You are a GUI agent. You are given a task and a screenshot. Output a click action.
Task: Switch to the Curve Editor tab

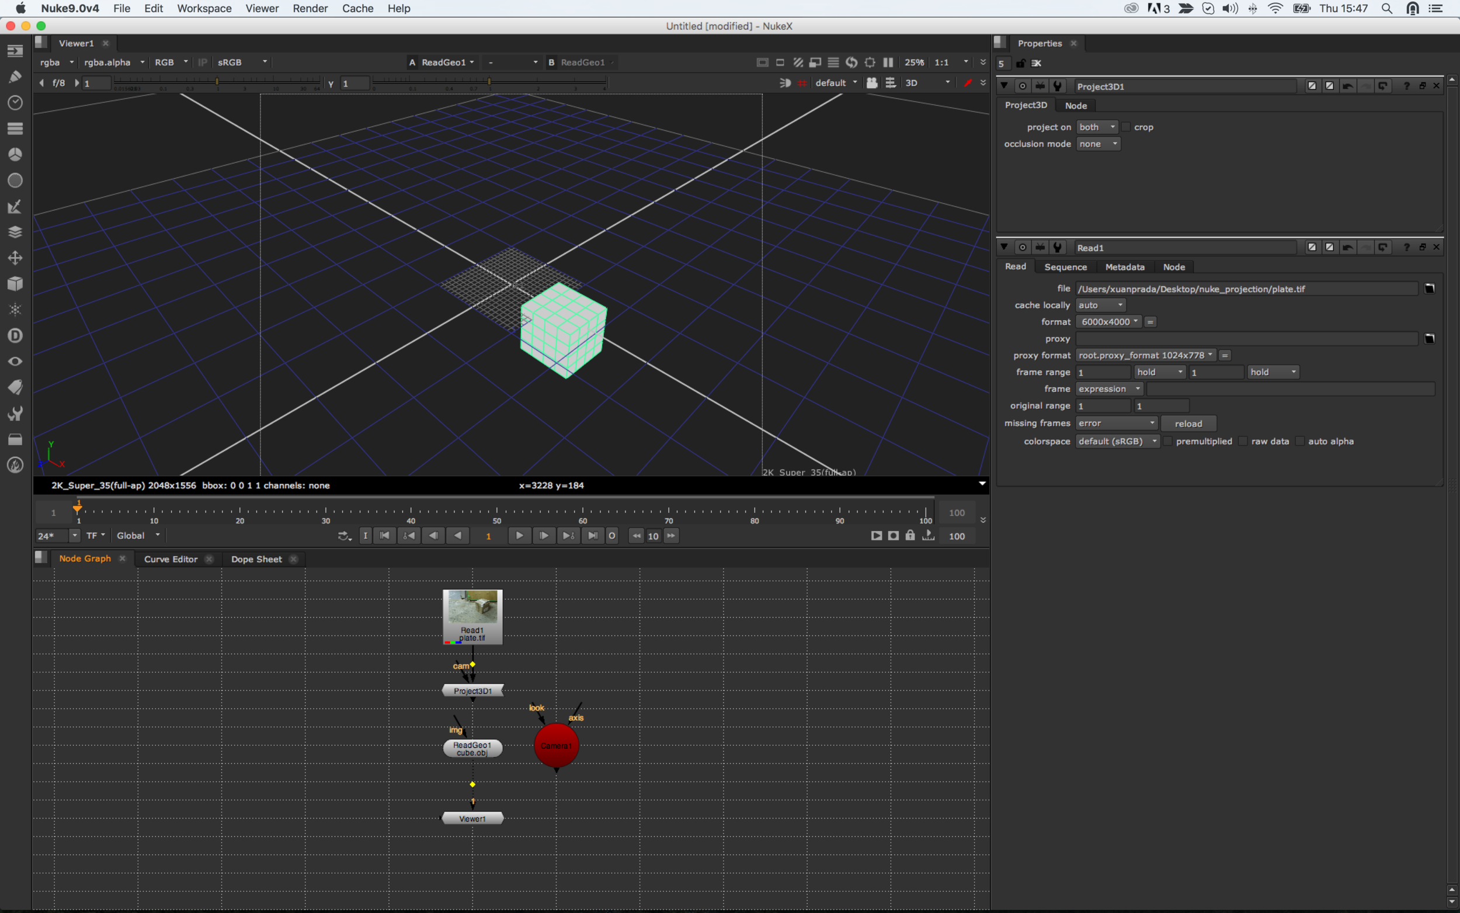point(171,559)
